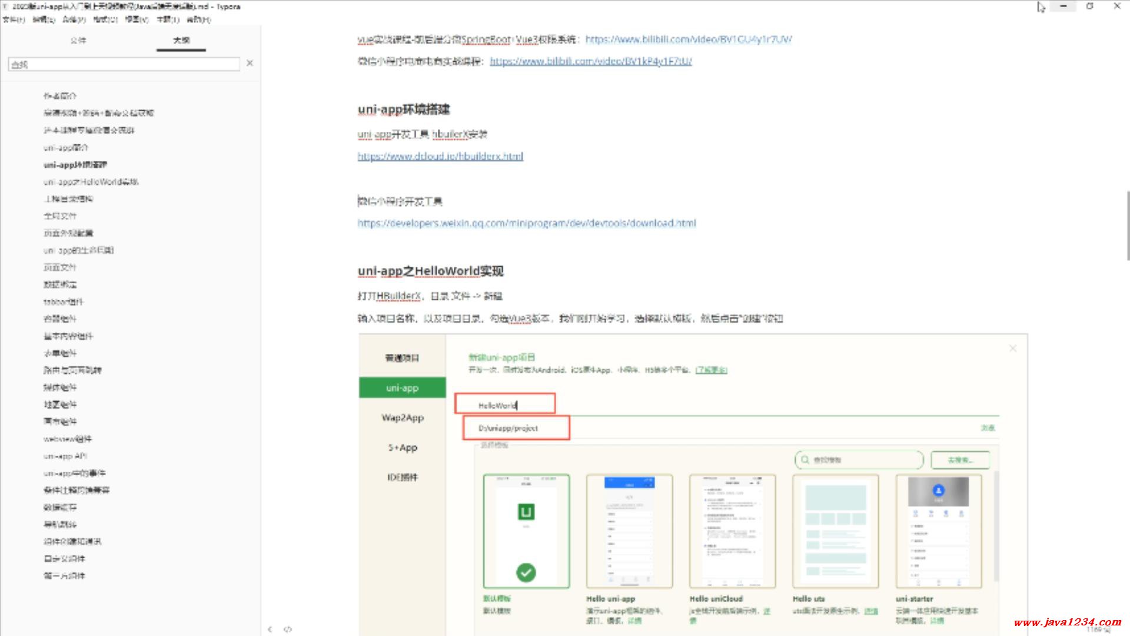Jump to 路由与页面跳转 in the outline
Image resolution: width=1130 pixels, height=636 pixels.
(72, 370)
